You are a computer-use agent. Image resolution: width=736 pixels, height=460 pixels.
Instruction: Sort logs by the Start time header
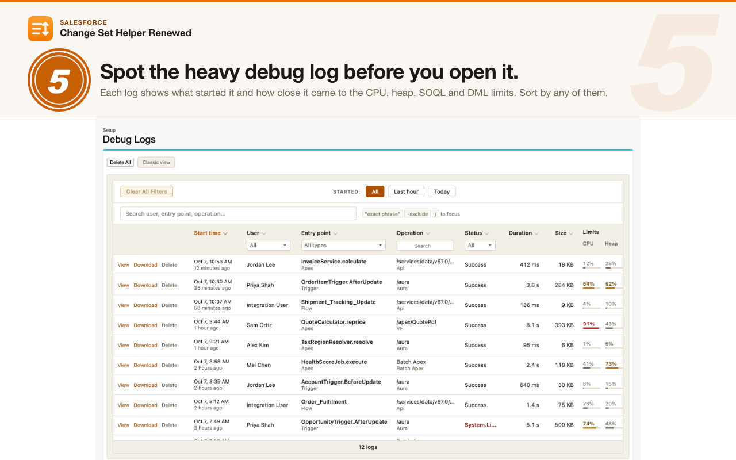[x=210, y=233]
